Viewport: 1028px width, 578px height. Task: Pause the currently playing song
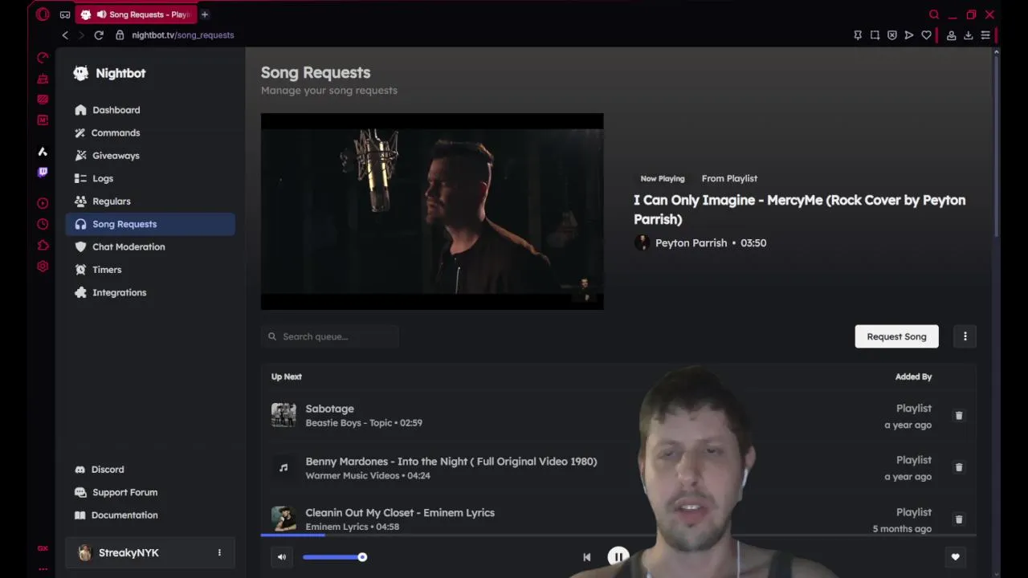[x=618, y=556]
